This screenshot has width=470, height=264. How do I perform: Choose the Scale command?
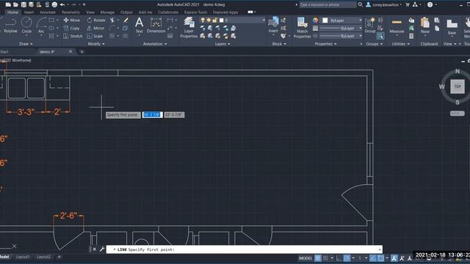point(95,36)
